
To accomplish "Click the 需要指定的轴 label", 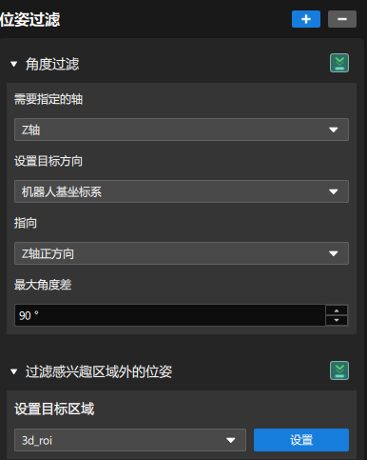I will (48, 99).
